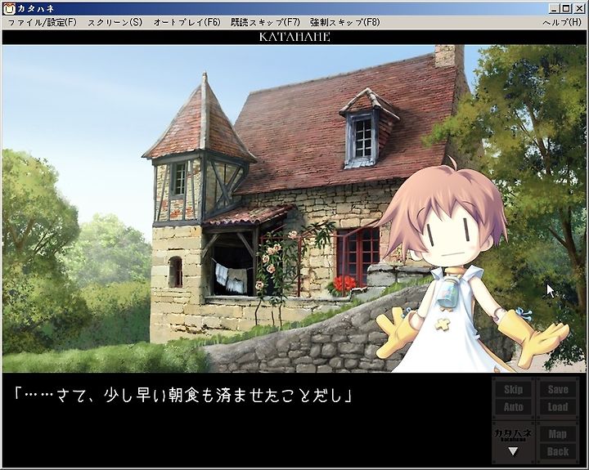The height and width of the screenshot is (470, 589).
Task: Click the Back button
Action: pyautogui.click(x=558, y=451)
